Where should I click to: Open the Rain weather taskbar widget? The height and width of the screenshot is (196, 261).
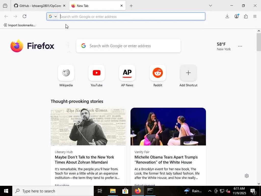pyautogui.click(x=193, y=191)
